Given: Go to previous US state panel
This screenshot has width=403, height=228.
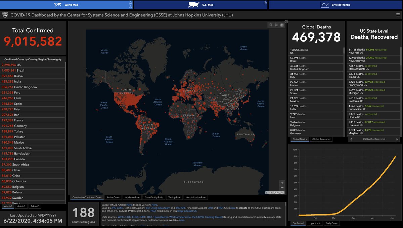Looking at the screenshot, I should (351, 139).
